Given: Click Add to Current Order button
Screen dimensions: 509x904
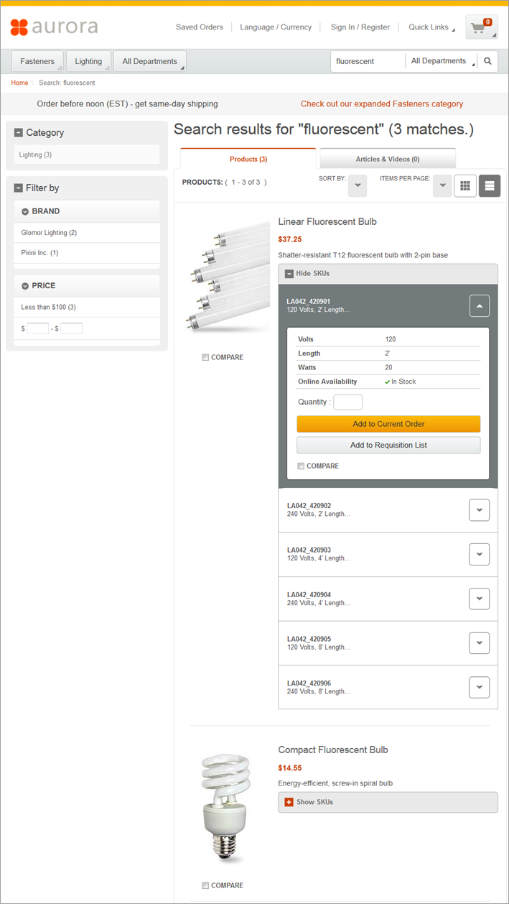Looking at the screenshot, I should (388, 424).
